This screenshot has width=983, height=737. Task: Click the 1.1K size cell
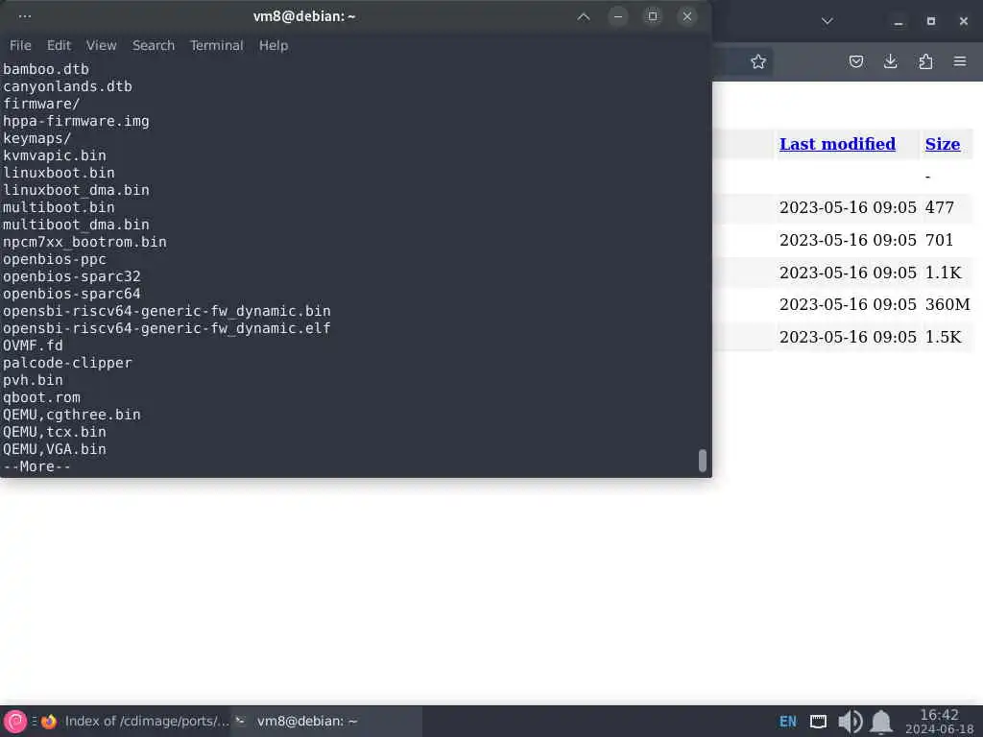[943, 273]
